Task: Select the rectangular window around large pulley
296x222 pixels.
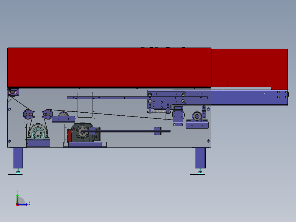Action: (46, 134)
